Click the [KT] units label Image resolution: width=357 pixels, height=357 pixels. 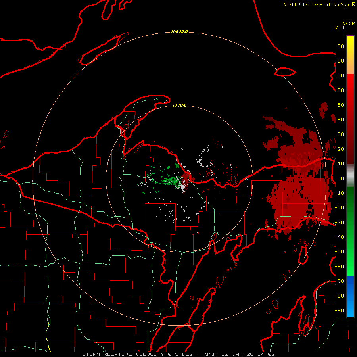tap(338, 27)
